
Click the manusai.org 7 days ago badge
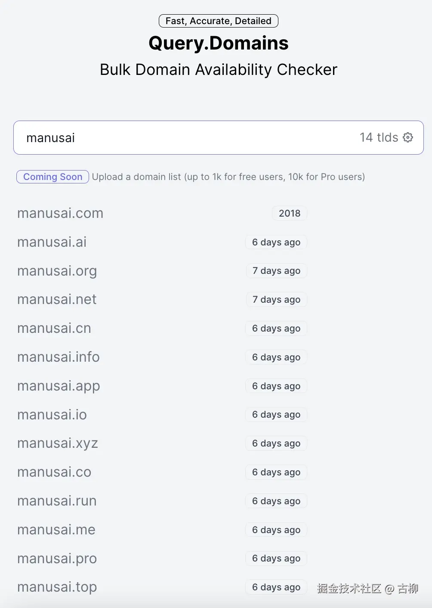(x=276, y=271)
